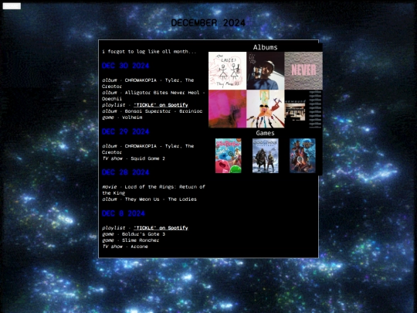Select the album cover with colorful crab figure
This screenshot has height=313, width=417.
tap(266, 109)
